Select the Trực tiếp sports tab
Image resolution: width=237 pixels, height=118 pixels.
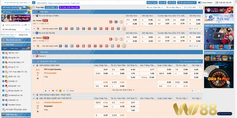pos(25,49)
